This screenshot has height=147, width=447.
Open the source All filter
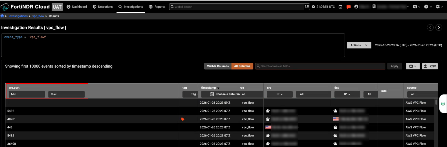(422, 94)
